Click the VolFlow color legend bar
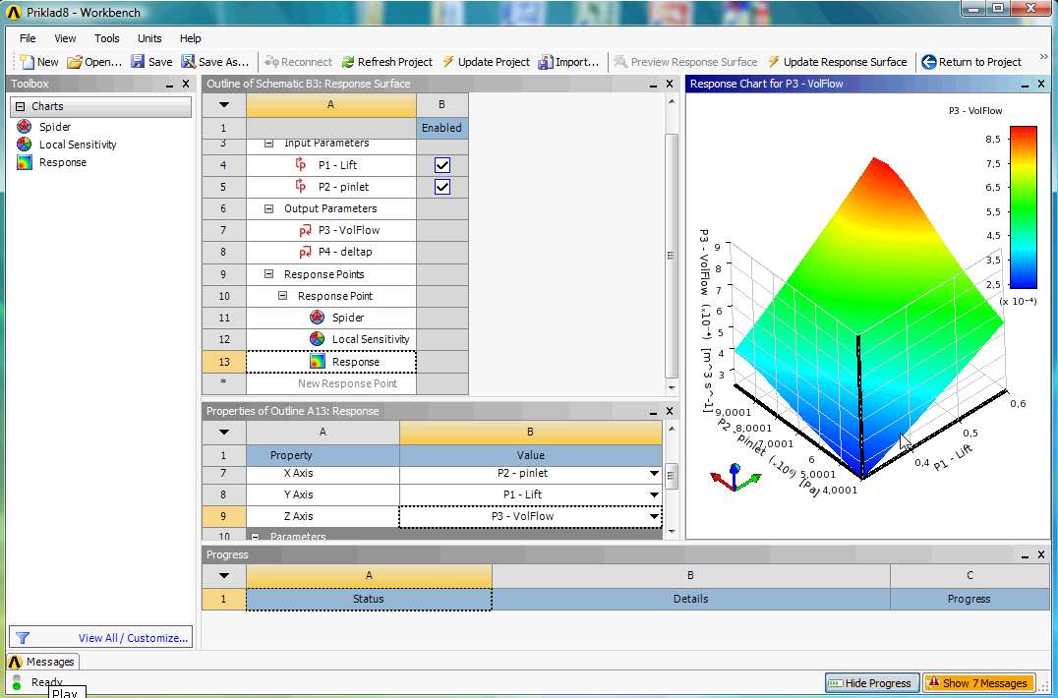The height and width of the screenshot is (698, 1058). pyautogui.click(x=1023, y=207)
